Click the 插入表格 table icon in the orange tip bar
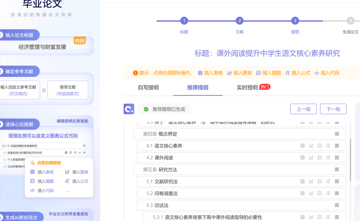Viewport: 360px width, 221px height. tap(200, 73)
